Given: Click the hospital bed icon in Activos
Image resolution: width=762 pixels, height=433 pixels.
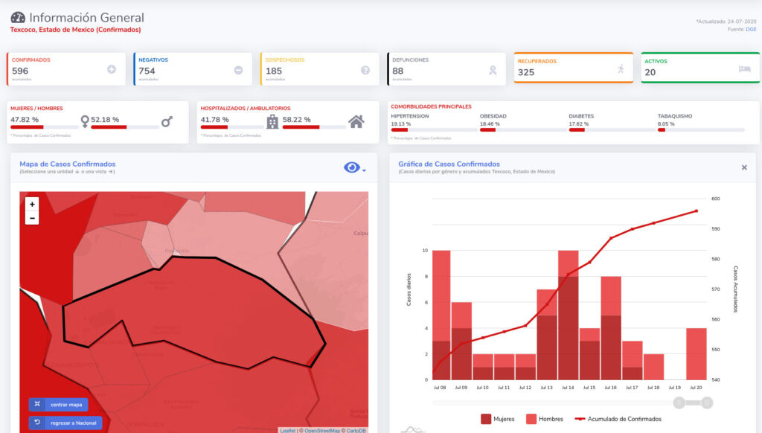Looking at the screenshot, I should click(x=744, y=69).
